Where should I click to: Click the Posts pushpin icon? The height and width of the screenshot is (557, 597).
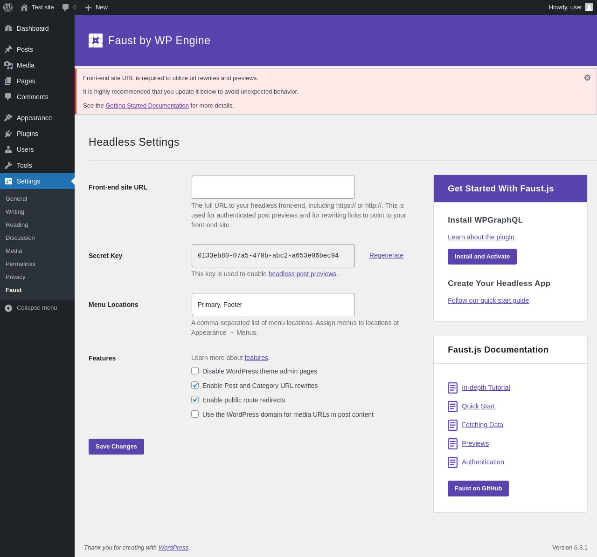coord(8,49)
